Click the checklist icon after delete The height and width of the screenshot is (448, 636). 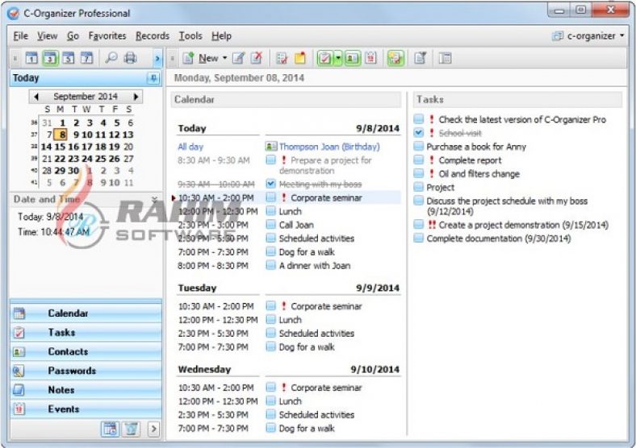(x=282, y=58)
